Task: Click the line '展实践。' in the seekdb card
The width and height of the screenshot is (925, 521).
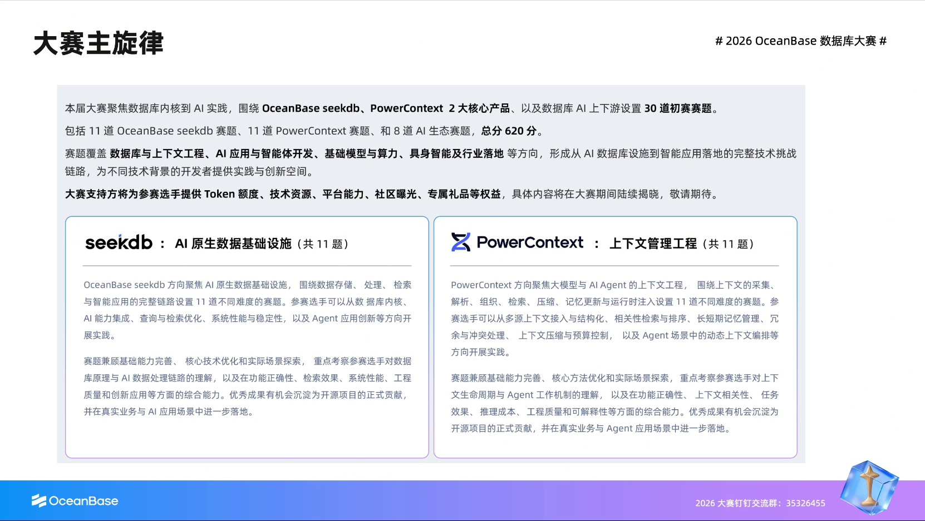Action: (101, 335)
